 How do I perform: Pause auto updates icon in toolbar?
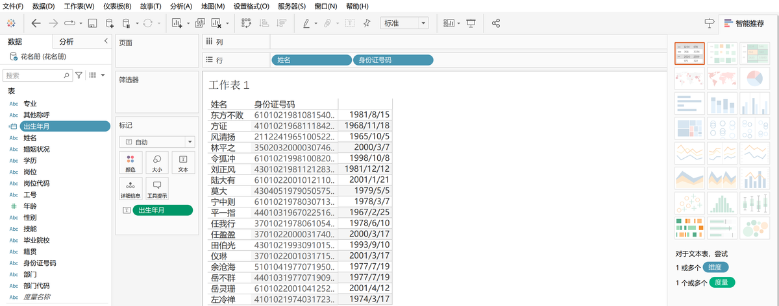pos(127,23)
